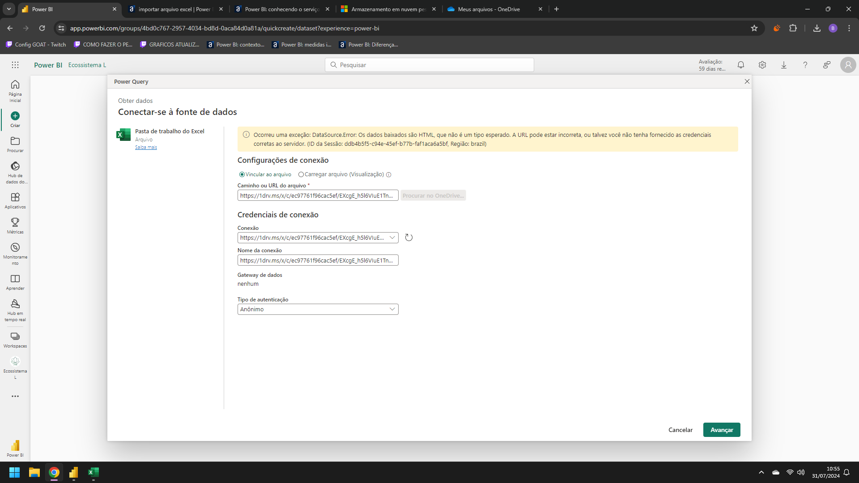
Task: Refresh the connection list icon
Action: click(409, 237)
